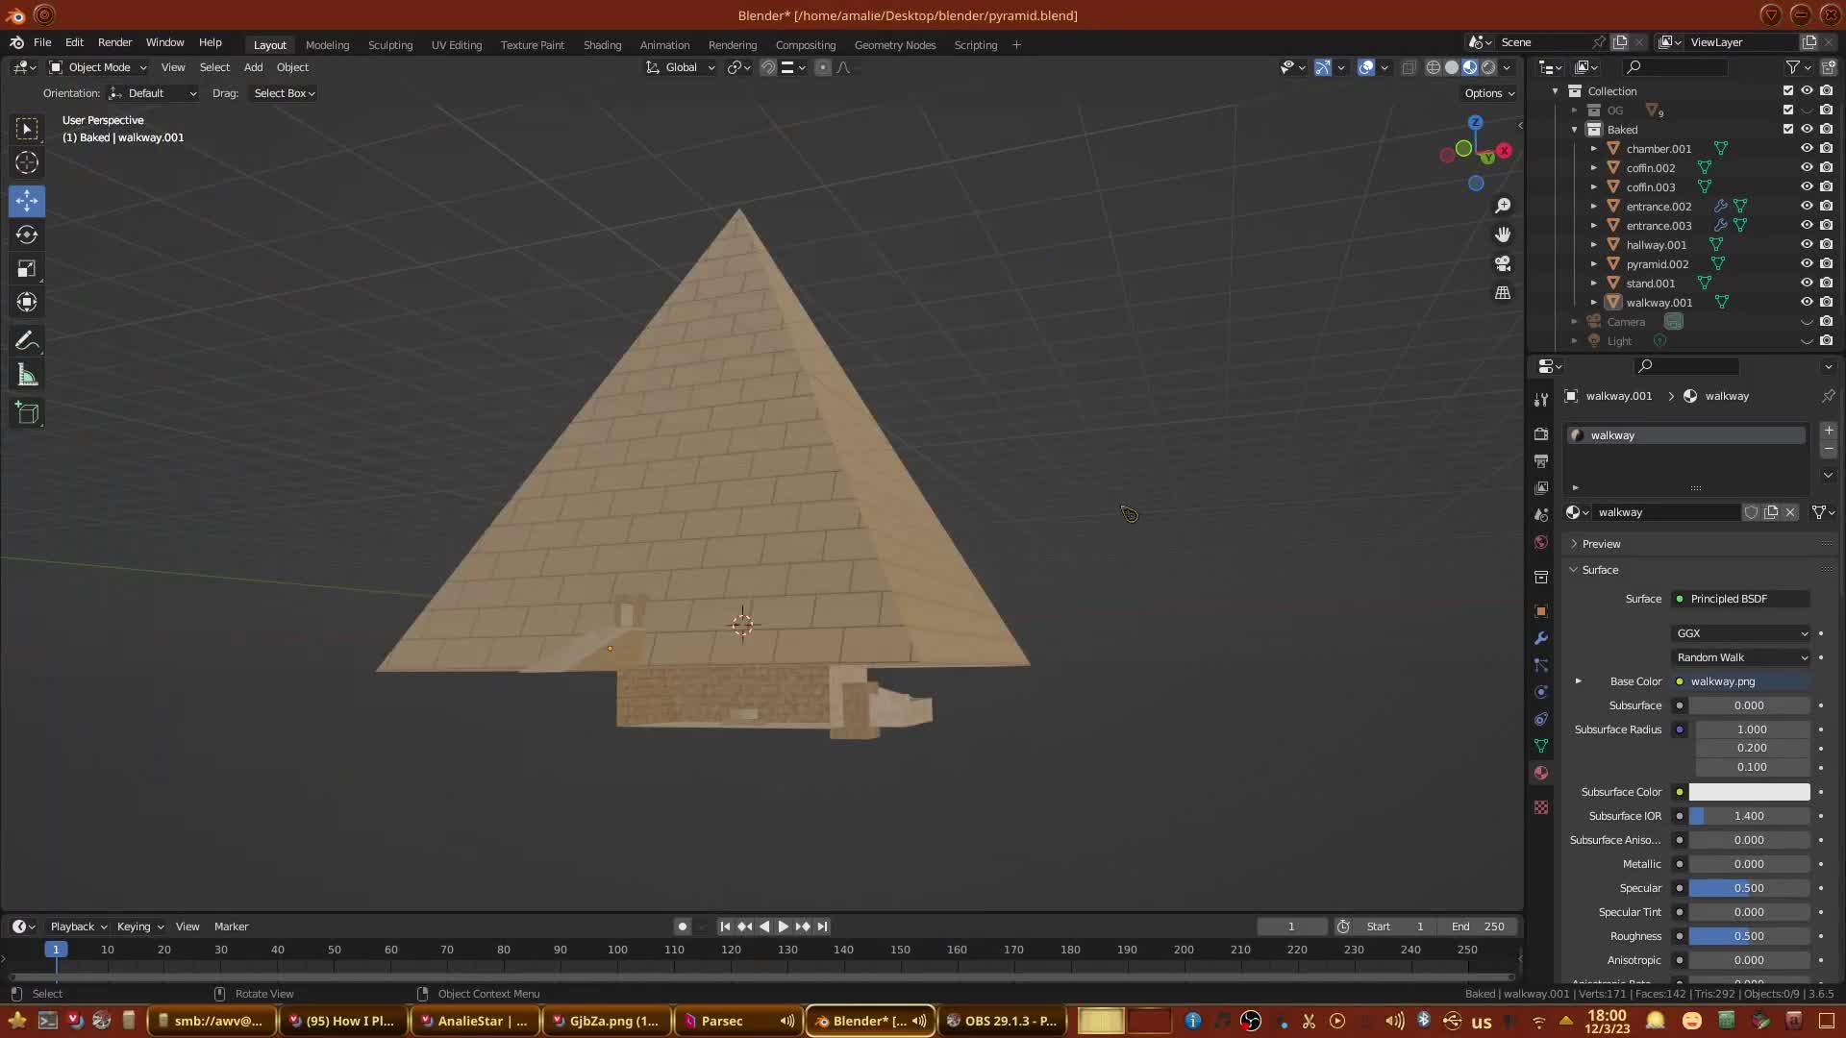Select the Scale tool
The width and height of the screenshot is (1846, 1038).
[27, 269]
